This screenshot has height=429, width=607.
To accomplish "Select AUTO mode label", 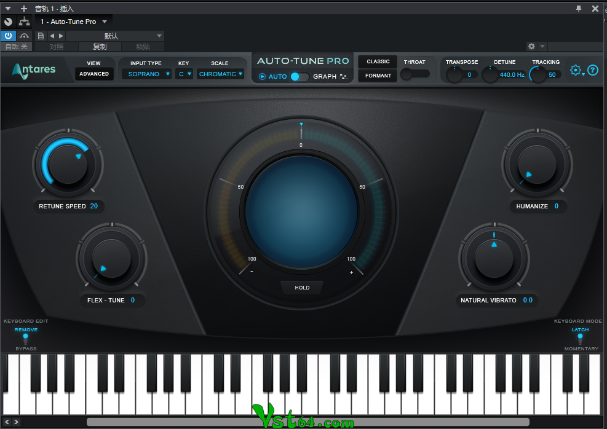I will point(277,77).
